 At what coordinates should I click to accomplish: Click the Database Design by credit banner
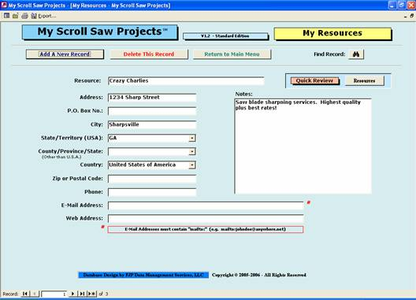(143, 275)
